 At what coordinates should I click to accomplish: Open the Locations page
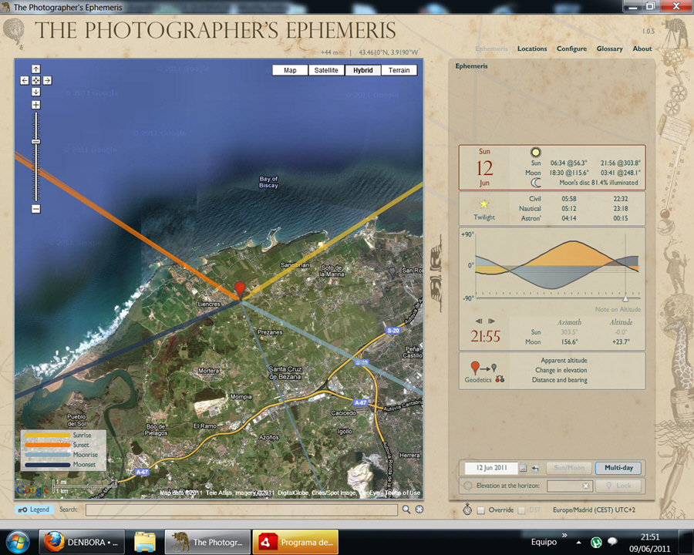[532, 49]
